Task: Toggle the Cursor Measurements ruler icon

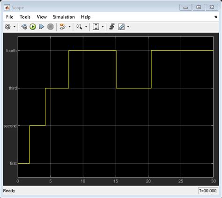Action: 121,27
